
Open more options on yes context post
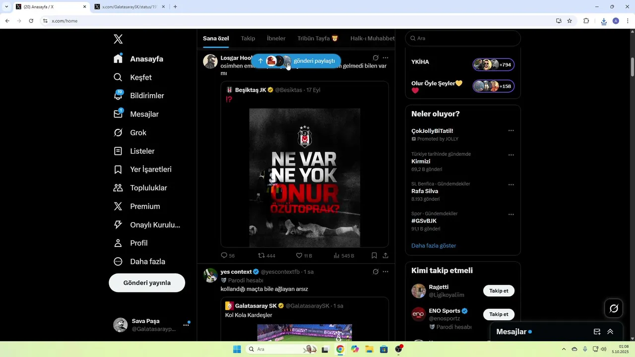click(385, 272)
